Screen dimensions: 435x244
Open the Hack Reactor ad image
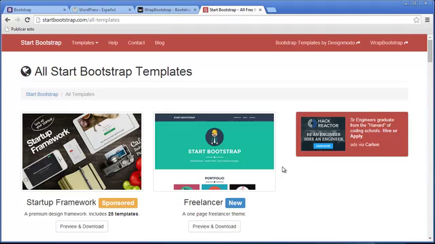coord(324,134)
